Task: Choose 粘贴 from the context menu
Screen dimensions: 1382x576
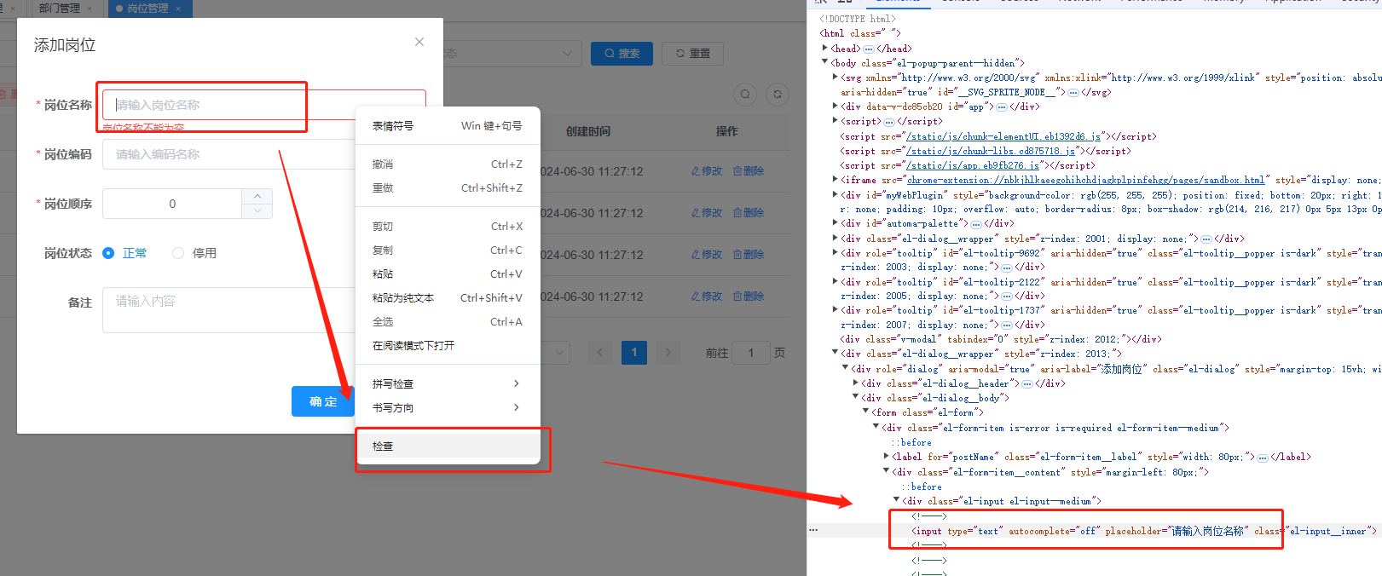Action: click(x=448, y=274)
